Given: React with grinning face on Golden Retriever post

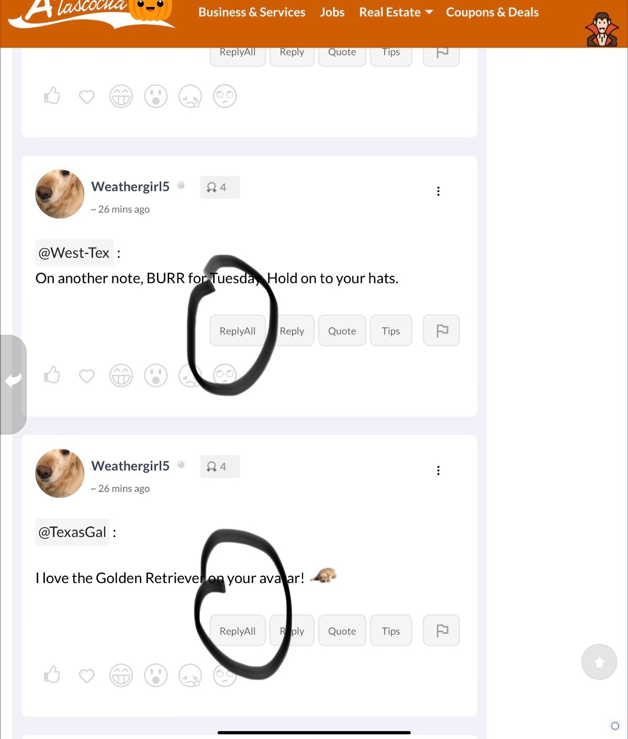Looking at the screenshot, I should click(x=121, y=675).
